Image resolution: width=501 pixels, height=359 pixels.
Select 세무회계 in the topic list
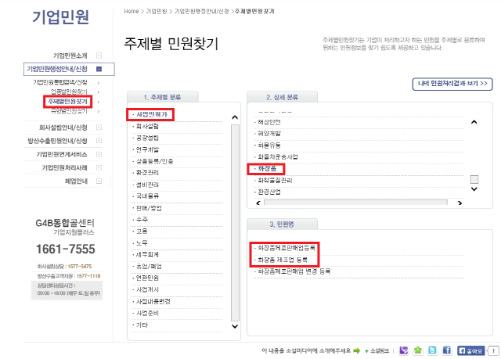click(147, 255)
